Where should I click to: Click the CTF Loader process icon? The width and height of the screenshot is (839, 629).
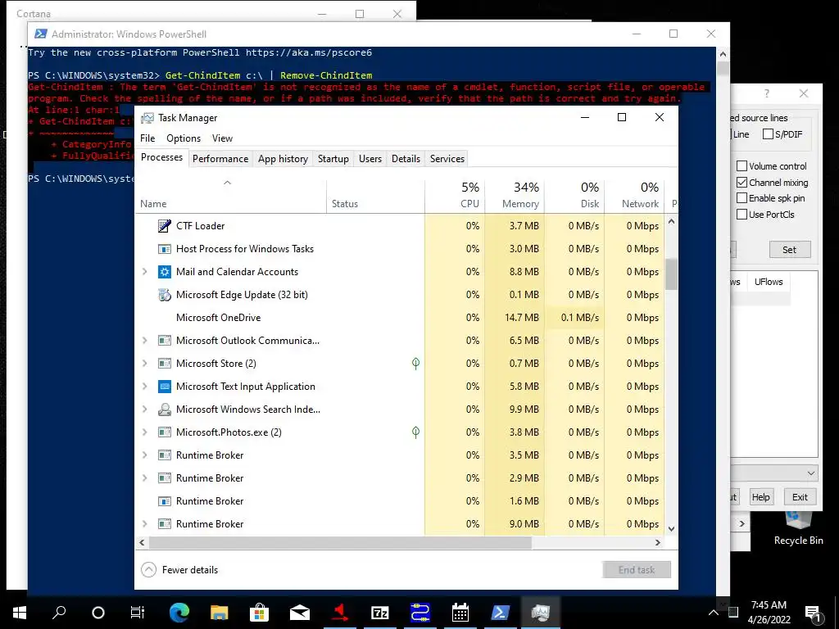click(x=164, y=226)
